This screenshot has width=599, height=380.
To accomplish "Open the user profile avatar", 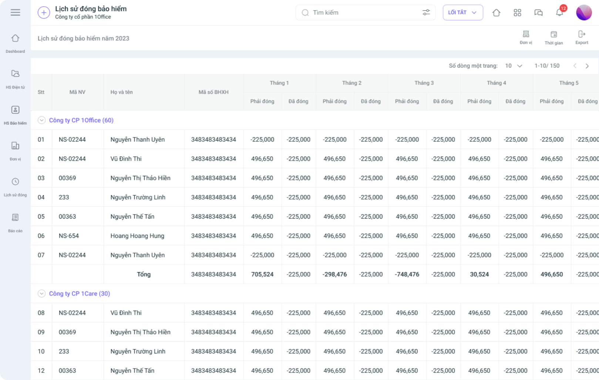I will pos(584,13).
